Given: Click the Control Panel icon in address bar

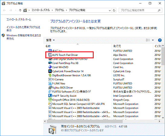Looking at the screenshot, I should [25, 10].
